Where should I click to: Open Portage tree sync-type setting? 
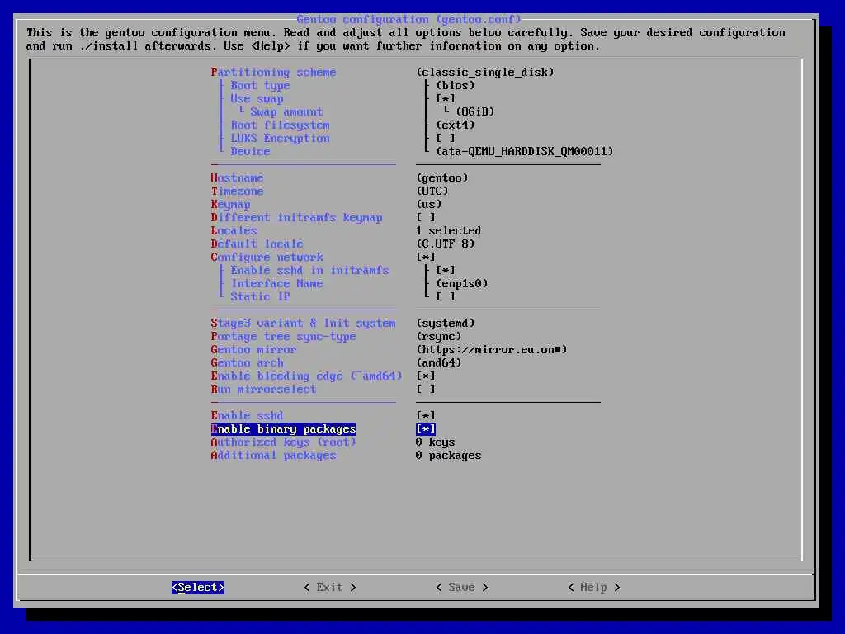(x=284, y=337)
